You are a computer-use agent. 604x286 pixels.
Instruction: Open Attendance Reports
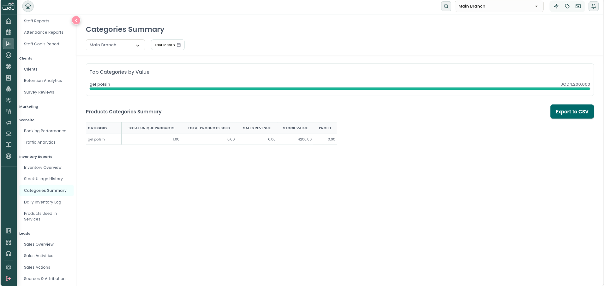(x=44, y=32)
